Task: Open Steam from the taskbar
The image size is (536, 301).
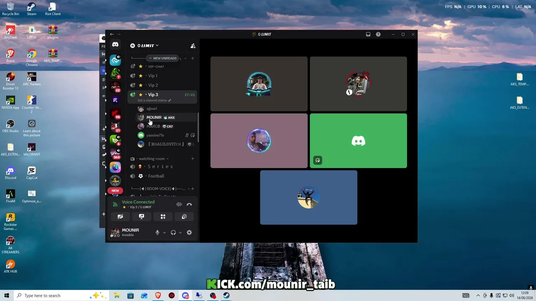Action: click(x=226, y=296)
